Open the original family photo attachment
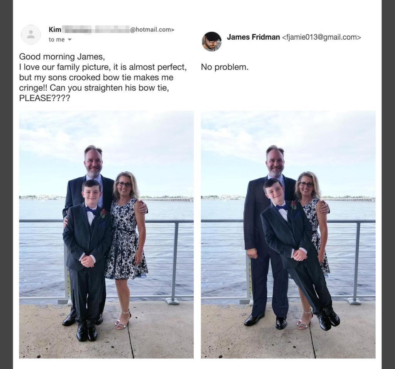This screenshot has width=395, height=369. (106, 234)
